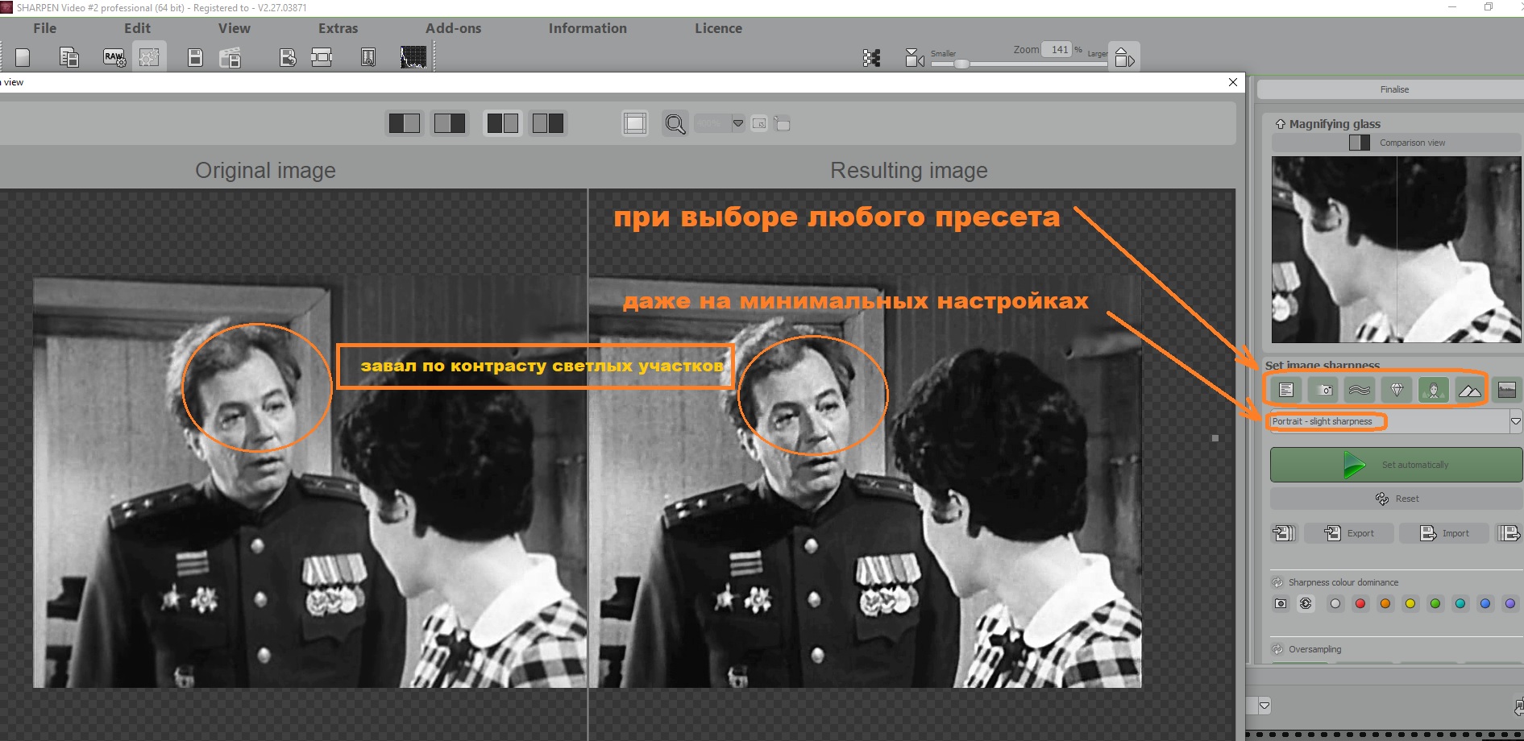
Task: Click the magnifying glass zoom tool
Action: click(x=675, y=124)
